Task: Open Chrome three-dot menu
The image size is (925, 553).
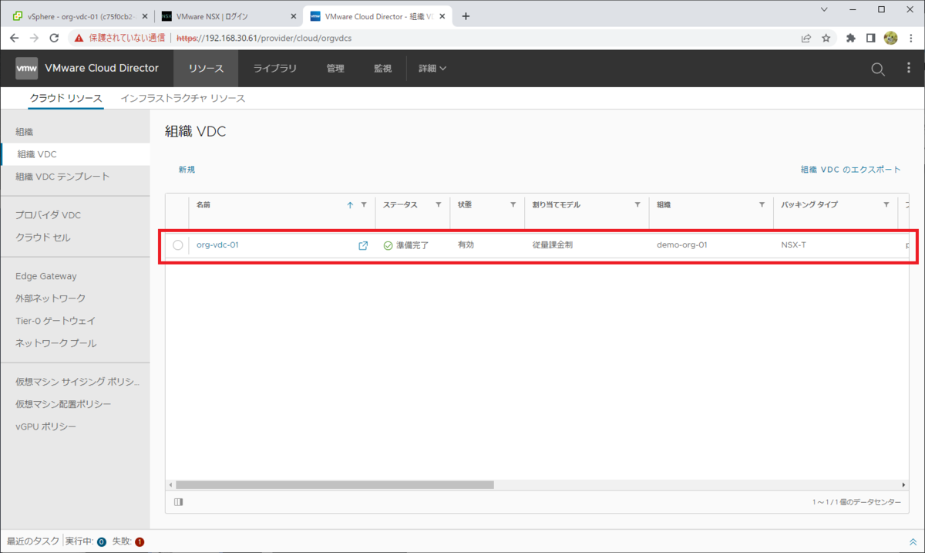Action: point(910,37)
